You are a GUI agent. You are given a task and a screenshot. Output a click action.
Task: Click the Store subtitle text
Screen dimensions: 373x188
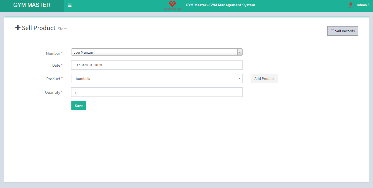point(62,29)
